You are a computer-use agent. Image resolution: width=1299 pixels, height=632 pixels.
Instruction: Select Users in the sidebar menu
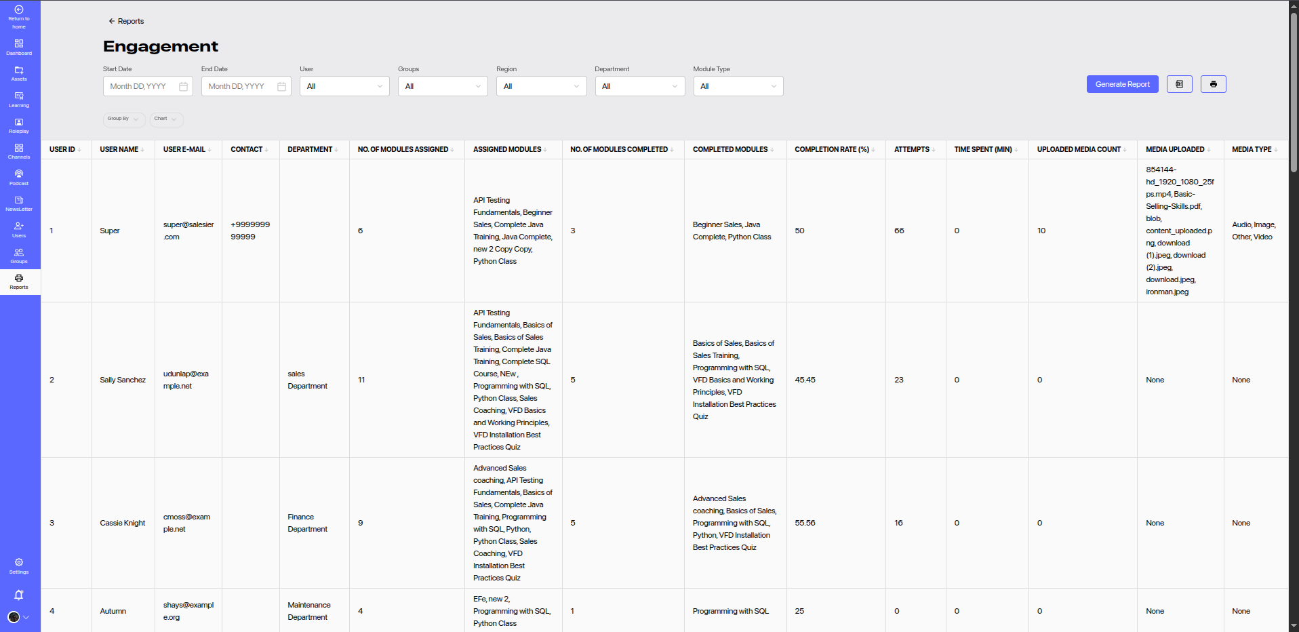[x=19, y=230]
